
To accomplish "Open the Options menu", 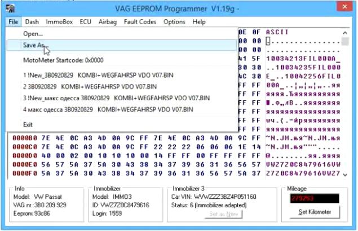I will 174,22.
